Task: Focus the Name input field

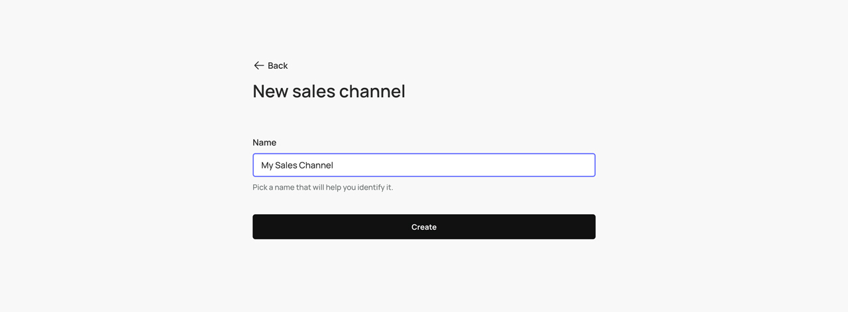Action: 424,165
